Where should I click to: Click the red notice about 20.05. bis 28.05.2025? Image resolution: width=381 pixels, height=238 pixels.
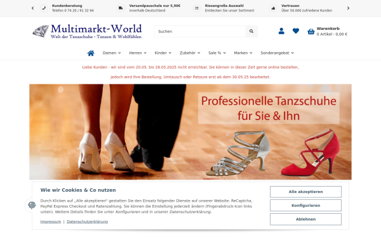[190, 72]
